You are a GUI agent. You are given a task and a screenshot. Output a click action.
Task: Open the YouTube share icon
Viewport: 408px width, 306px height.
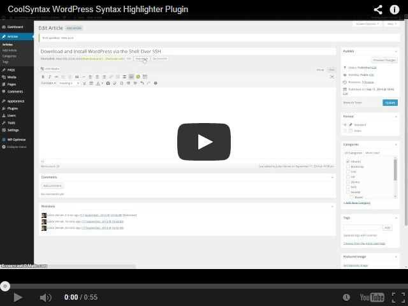click(378, 10)
